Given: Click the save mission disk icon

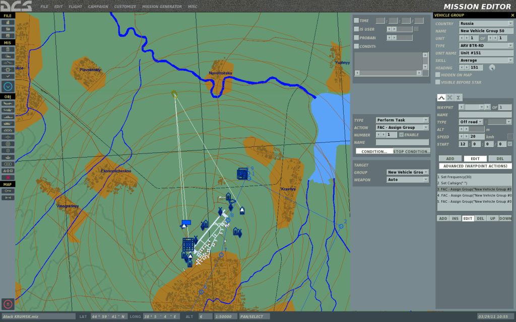Looking at the screenshot, I should pyautogui.click(x=8, y=36).
